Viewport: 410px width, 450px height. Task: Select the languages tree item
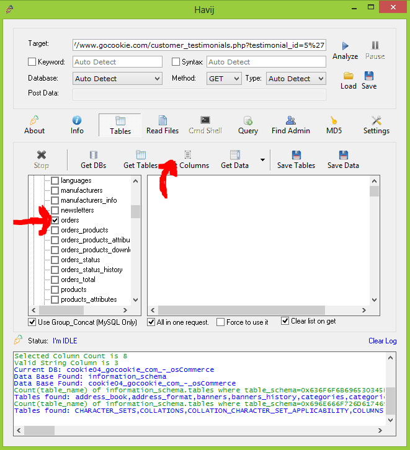point(76,180)
